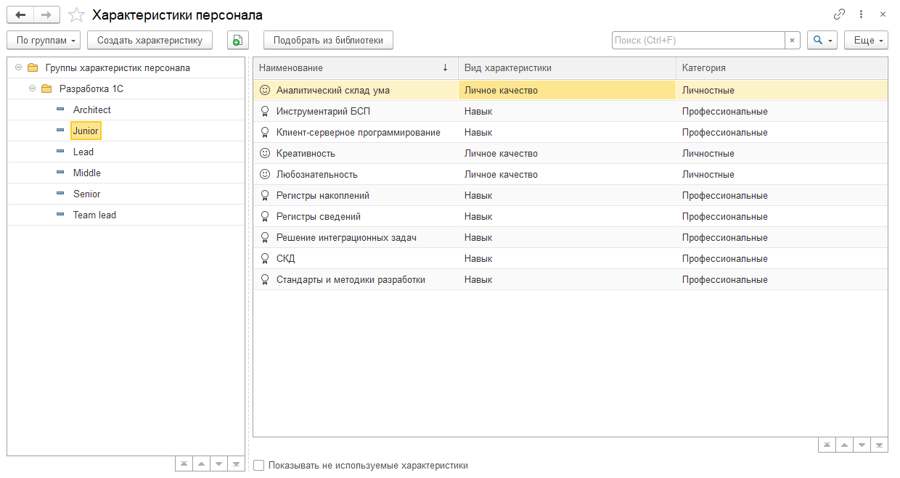Click the search input field

point(697,41)
